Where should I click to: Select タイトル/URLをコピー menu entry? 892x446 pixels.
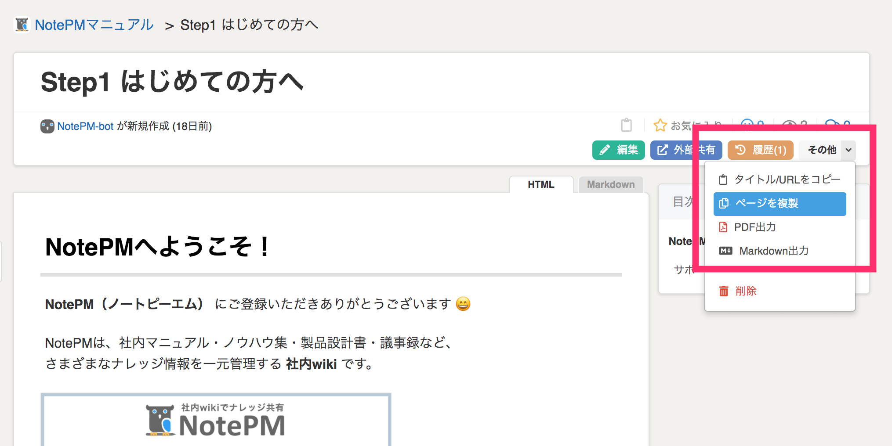[787, 179]
